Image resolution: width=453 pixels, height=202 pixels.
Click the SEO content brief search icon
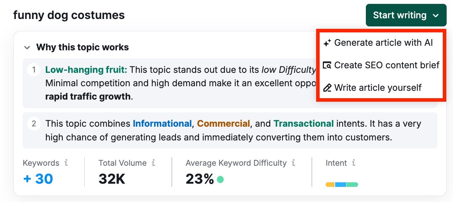327,65
